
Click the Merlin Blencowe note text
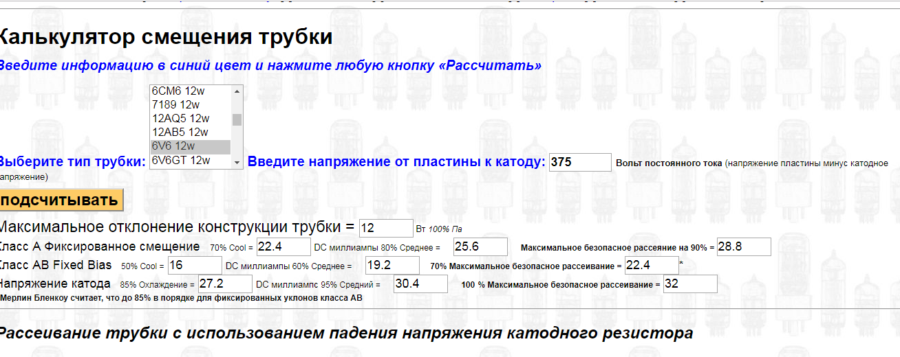pyautogui.click(x=181, y=298)
